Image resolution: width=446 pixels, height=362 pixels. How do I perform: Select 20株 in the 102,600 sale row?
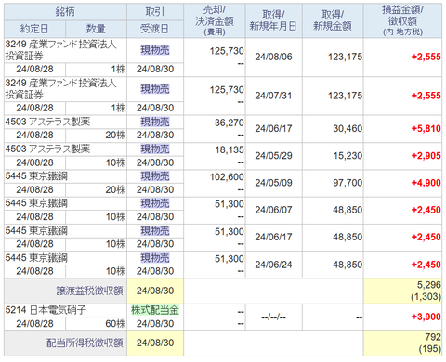coord(115,189)
